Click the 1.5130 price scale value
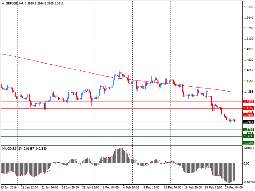This screenshot has width=255, height=191. click(x=249, y=39)
